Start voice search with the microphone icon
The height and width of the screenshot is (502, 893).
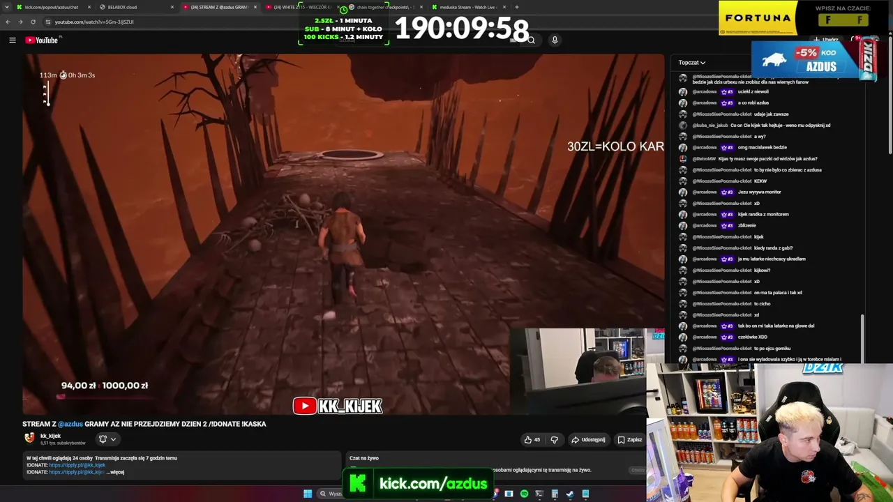[x=555, y=40]
